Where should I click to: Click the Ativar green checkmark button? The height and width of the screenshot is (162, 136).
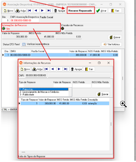(101, 11)
